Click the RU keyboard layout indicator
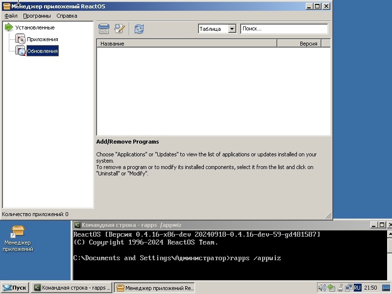Viewport: 392px width, 294px height. coord(357,288)
